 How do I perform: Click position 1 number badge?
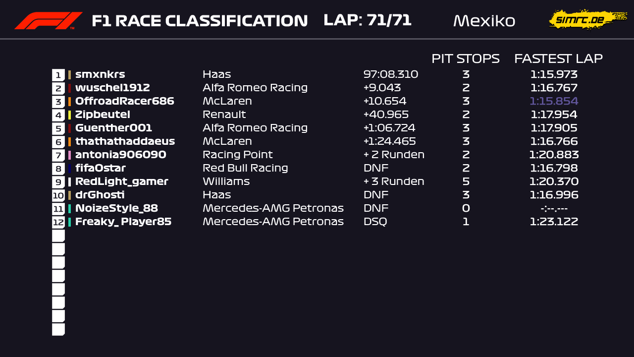point(58,75)
